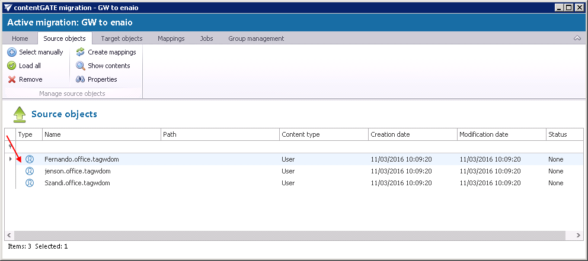The height and width of the screenshot is (261, 588).
Task: Click the Load all green check icon
Action: 12,66
